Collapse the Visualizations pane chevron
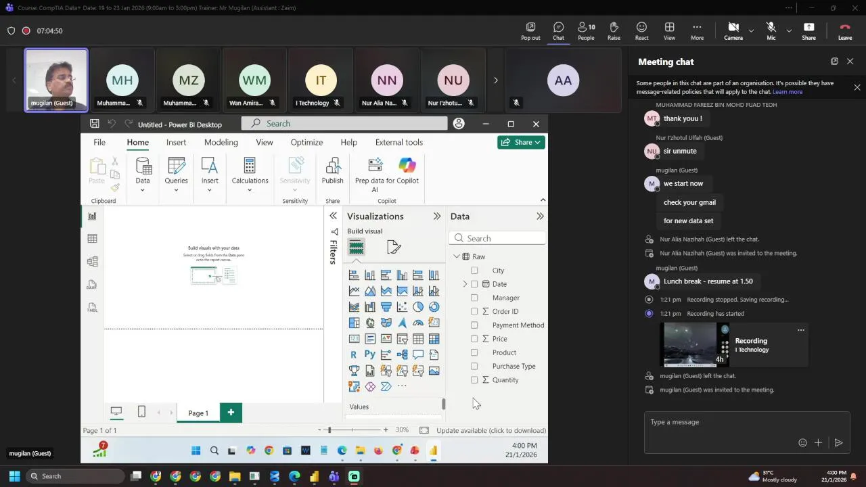 (x=437, y=216)
